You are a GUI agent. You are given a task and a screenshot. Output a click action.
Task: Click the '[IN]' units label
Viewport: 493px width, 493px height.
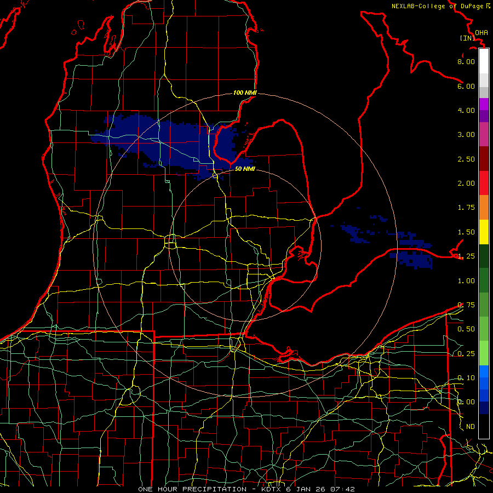(x=467, y=38)
